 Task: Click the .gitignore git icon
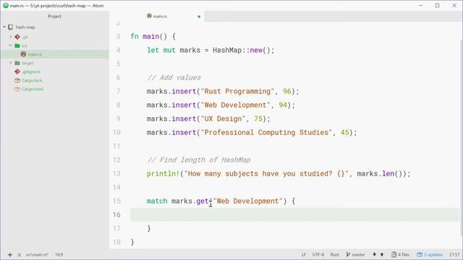(x=17, y=71)
